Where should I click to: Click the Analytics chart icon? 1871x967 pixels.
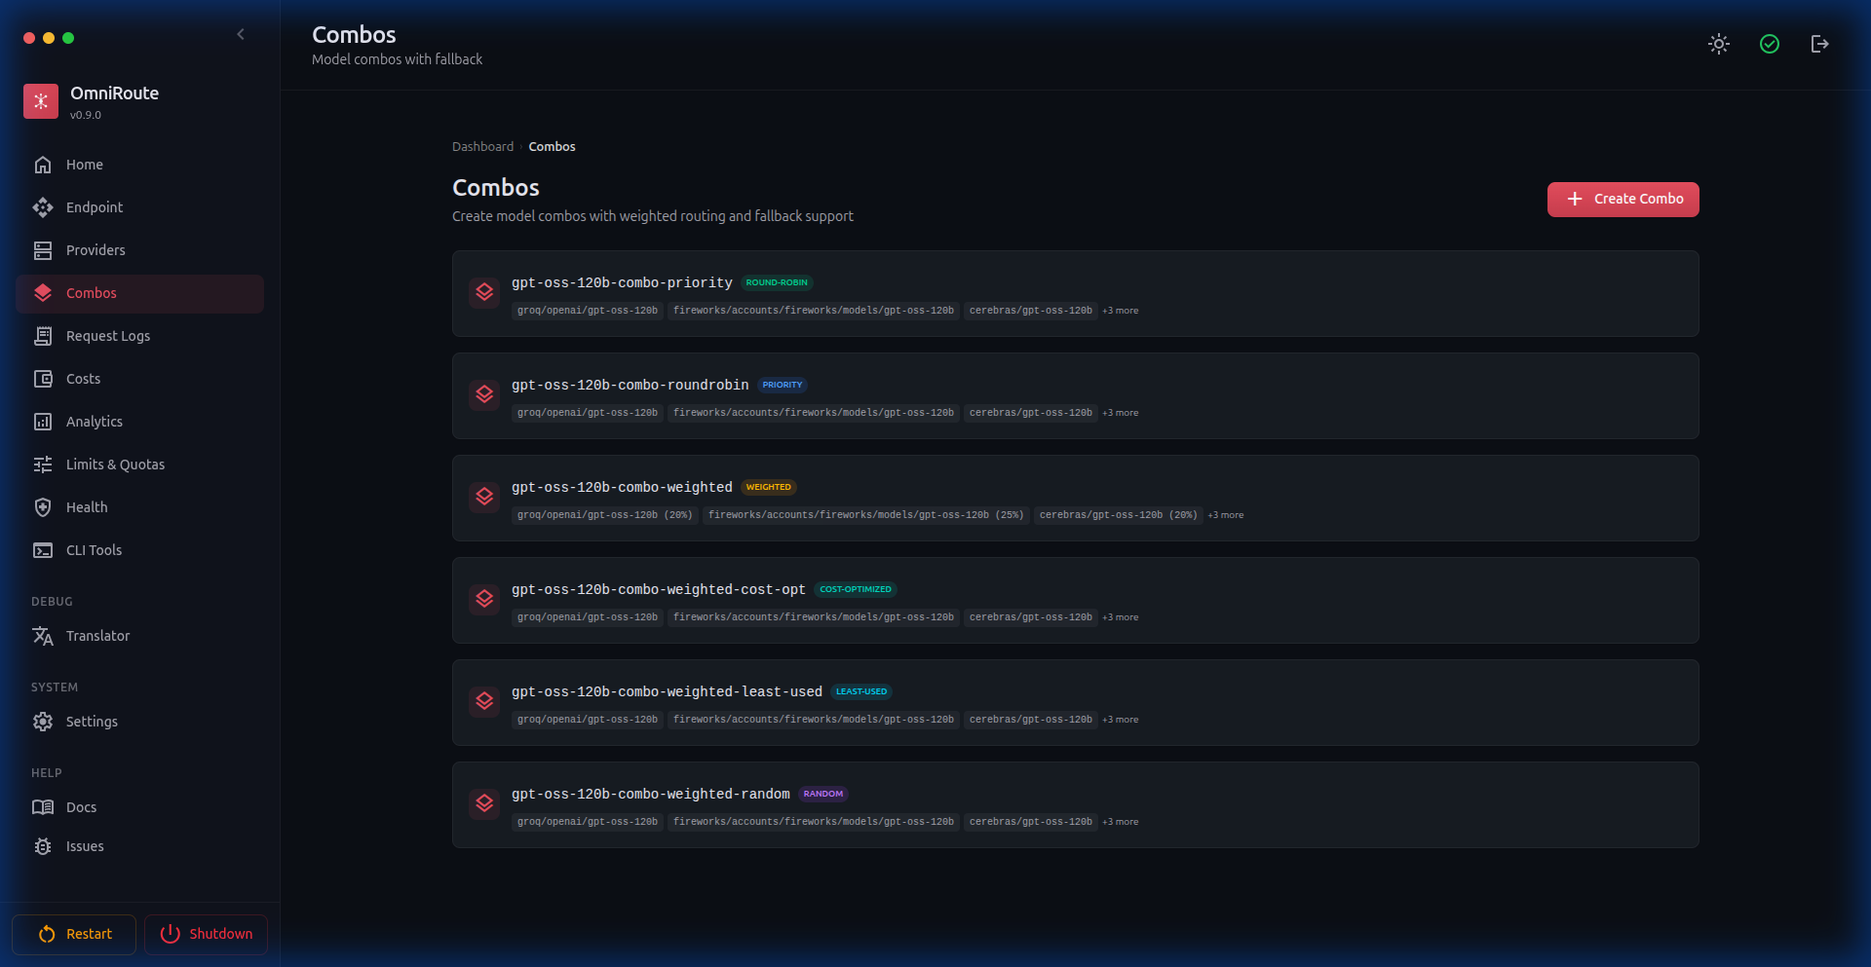pyautogui.click(x=43, y=422)
